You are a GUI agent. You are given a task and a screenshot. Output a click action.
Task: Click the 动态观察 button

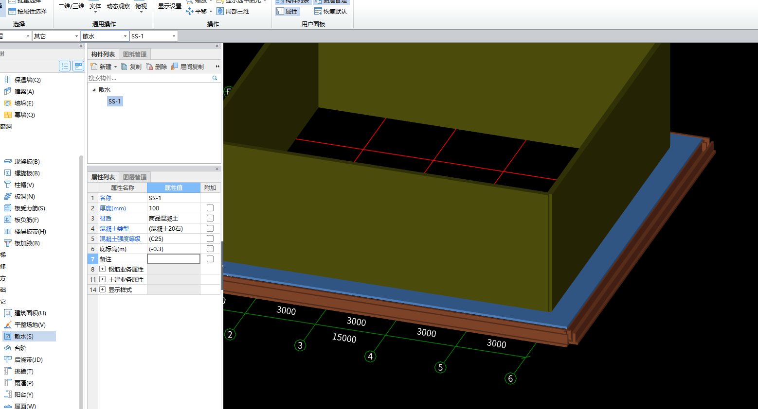click(x=118, y=6)
